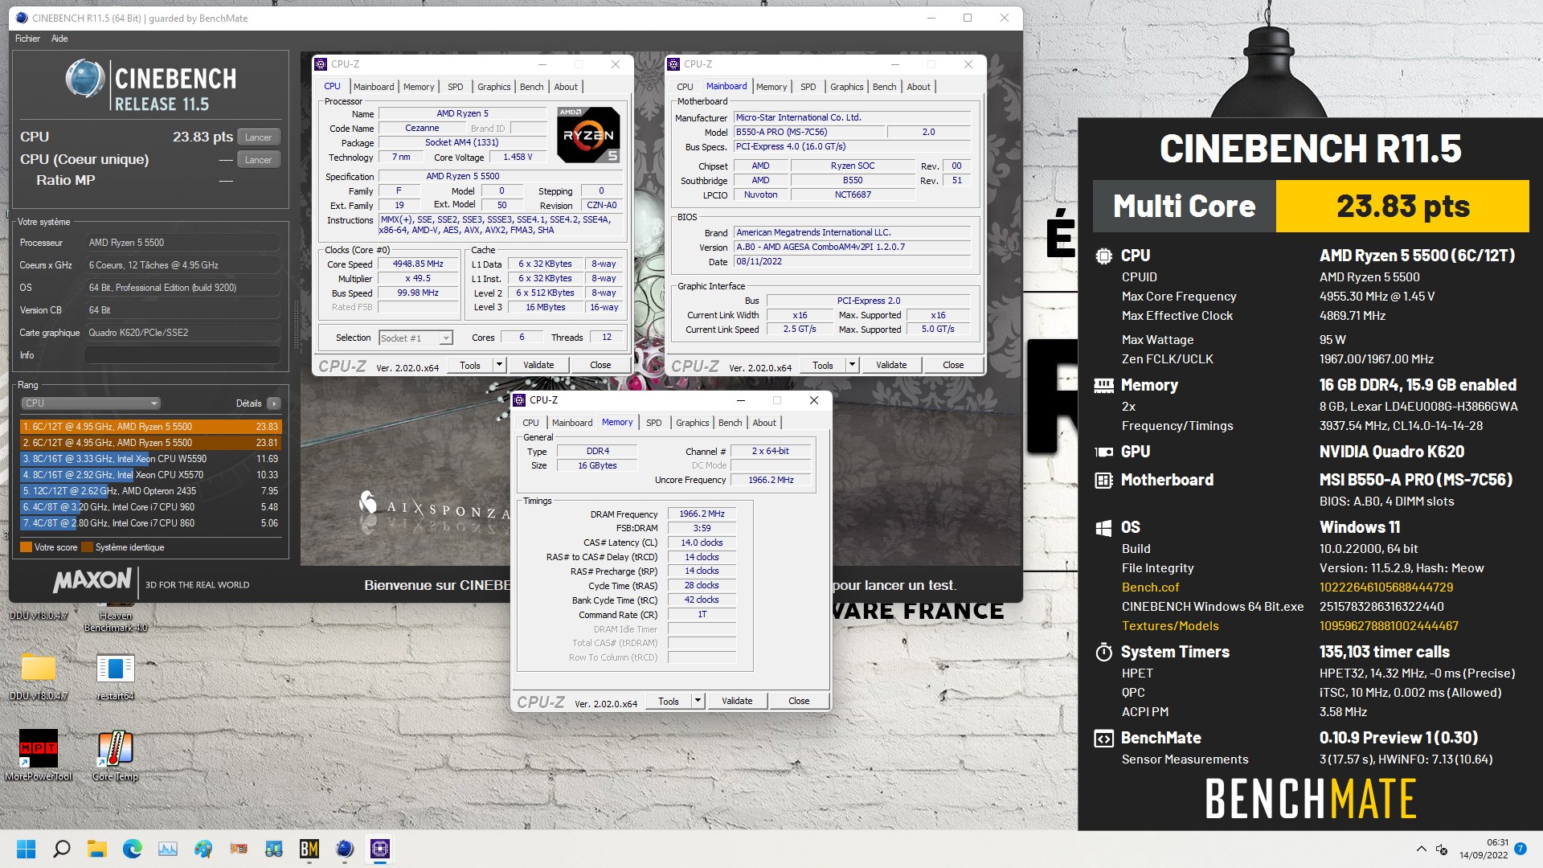1543x868 pixels.
Task: Click Close in first CPU-Z window
Action: (x=600, y=365)
